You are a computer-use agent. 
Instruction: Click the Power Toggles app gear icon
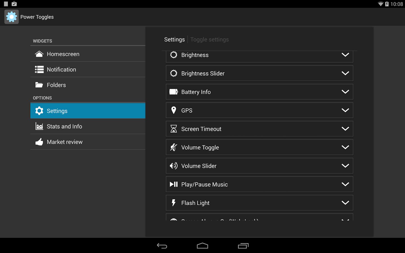click(x=12, y=17)
